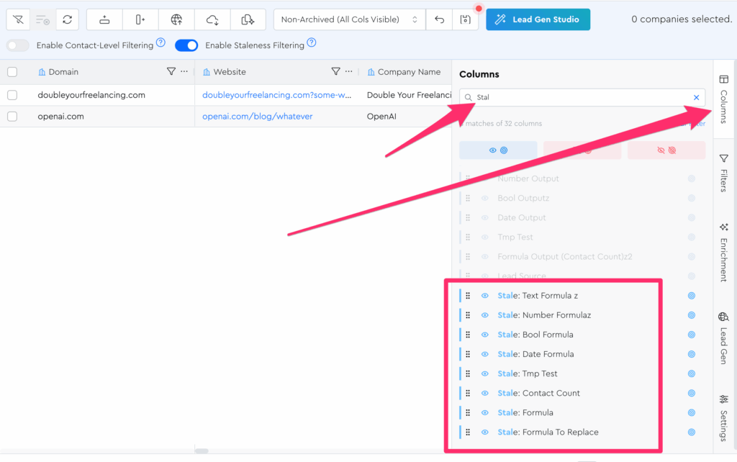Click the clear filters funnel icon

[17, 19]
